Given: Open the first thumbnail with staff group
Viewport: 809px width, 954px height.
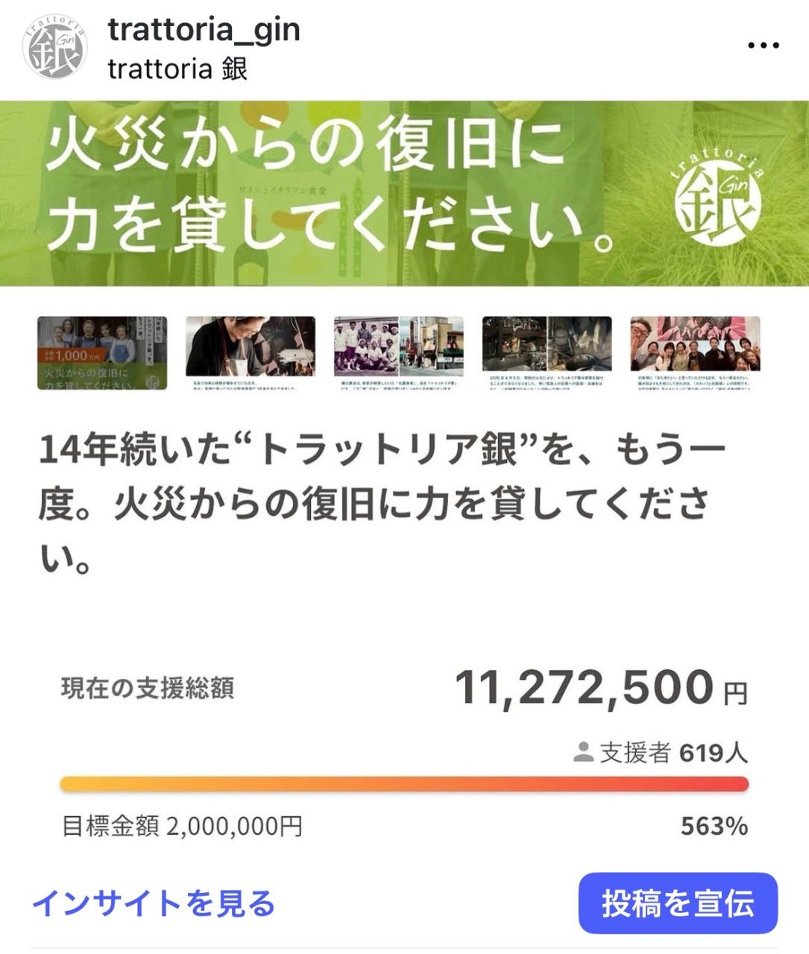Looking at the screenshot, I should coord(102,353).
